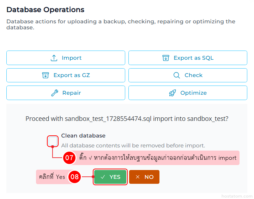
Task: Click the Clean database label text
Action: [83, 136]
